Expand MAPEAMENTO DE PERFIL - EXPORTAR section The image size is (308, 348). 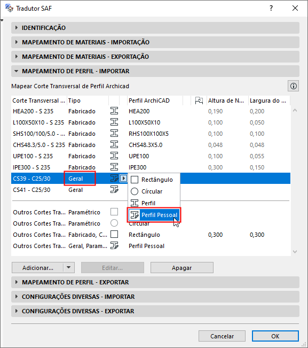tap(155, 282)
